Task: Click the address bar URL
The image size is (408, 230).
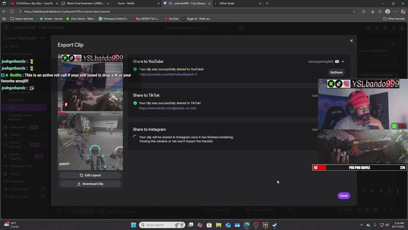Action: click(67, 11)
